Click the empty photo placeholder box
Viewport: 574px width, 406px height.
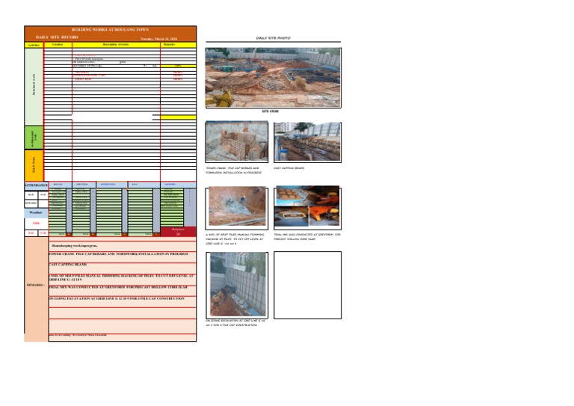point(307,285)
